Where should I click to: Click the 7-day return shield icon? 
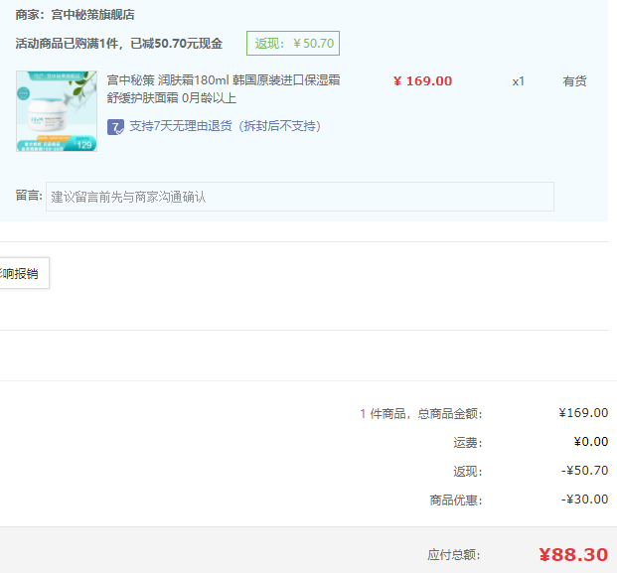point(115,127)
